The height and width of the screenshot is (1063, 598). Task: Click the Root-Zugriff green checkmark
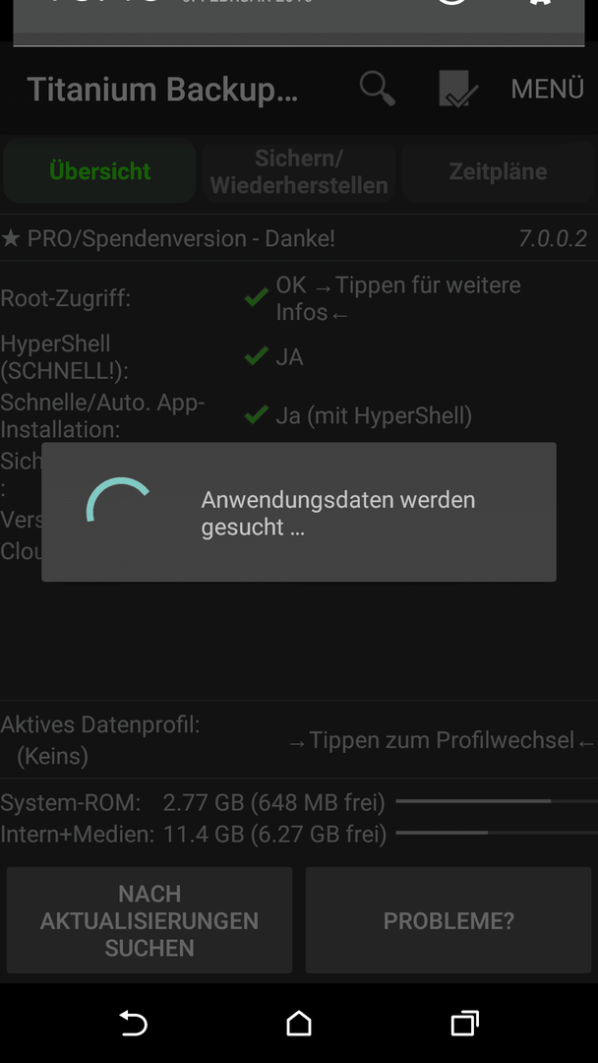(256, 297)
